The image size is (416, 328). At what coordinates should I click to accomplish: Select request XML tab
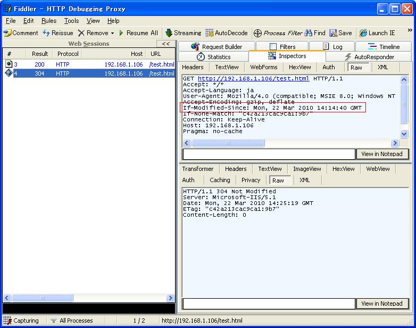[x=382, y=67]
